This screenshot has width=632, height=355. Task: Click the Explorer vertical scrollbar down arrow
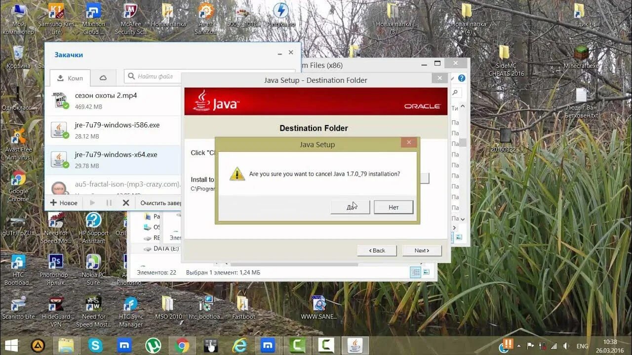pos(463,218)
